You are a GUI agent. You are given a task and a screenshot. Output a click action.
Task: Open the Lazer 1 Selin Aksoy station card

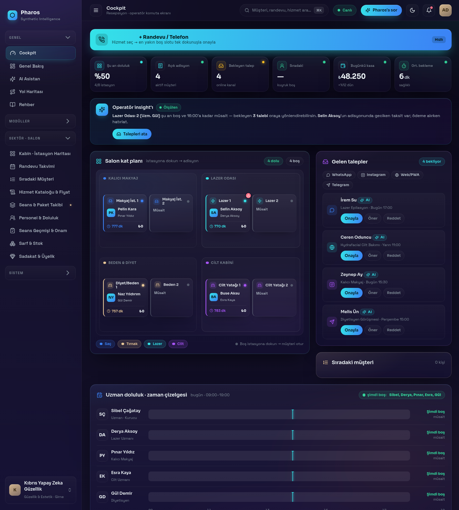point(227,213)
